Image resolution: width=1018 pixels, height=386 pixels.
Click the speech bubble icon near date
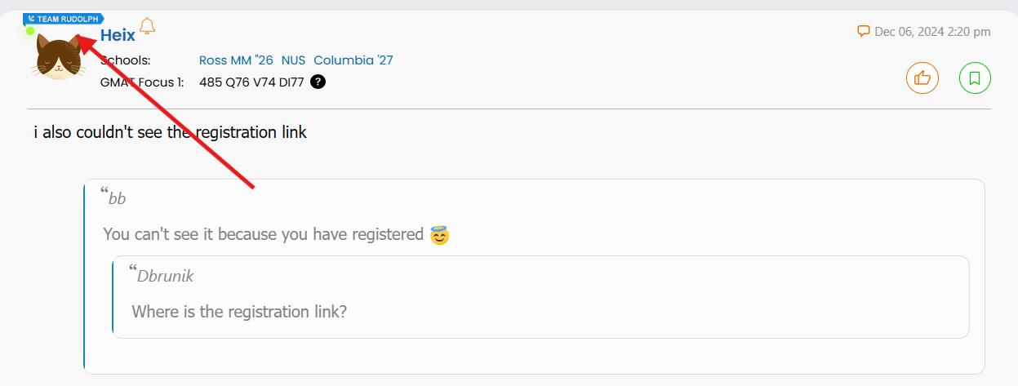click(864, 31)
